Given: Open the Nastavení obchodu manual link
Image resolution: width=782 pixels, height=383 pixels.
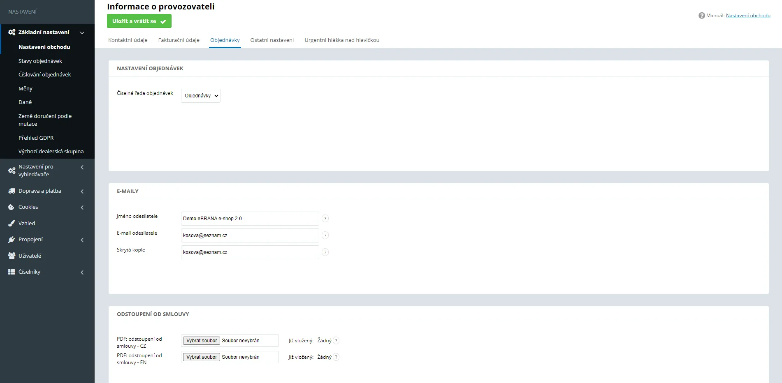Looking at the screenshot, I should pos(748,16).
